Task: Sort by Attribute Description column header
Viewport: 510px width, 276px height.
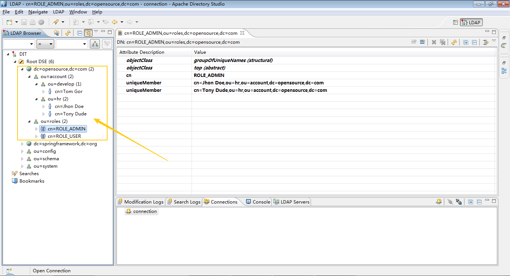Action: [154, 52]
